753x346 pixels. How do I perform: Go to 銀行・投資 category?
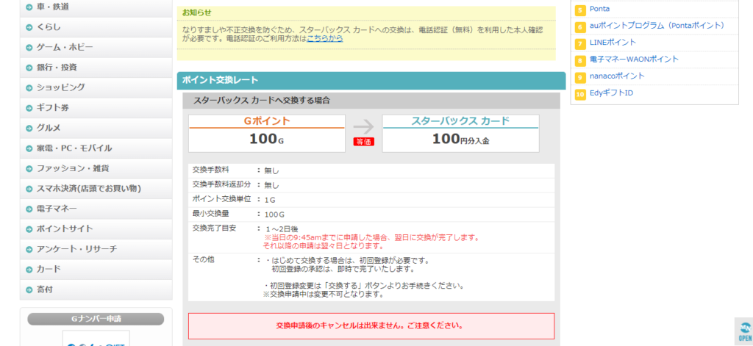[96, 68]
